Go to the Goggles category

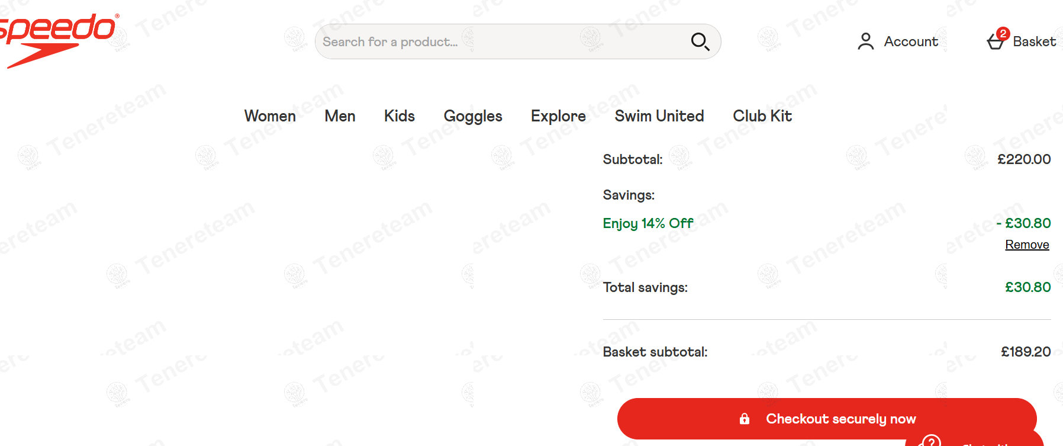click(473, 116)
